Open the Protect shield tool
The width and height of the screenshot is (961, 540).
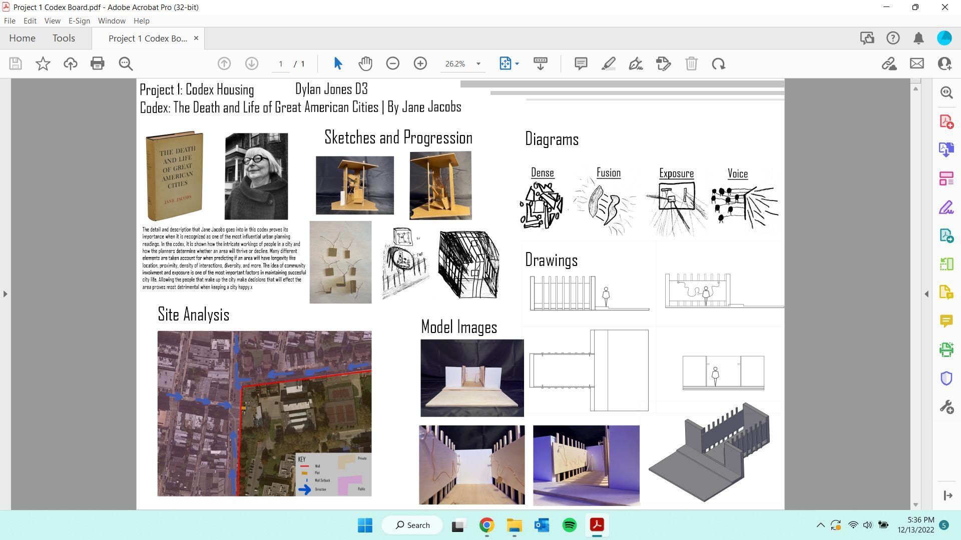(946, 378)
